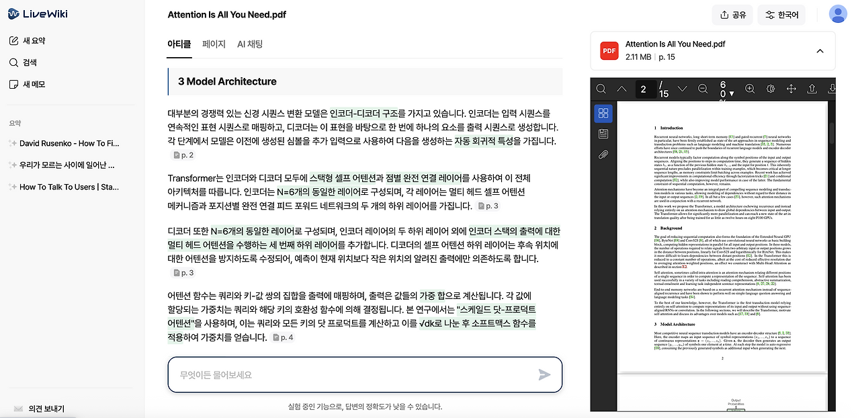Download the PDF file
Screen dimensions: 860x418
(x=832, y=88)
